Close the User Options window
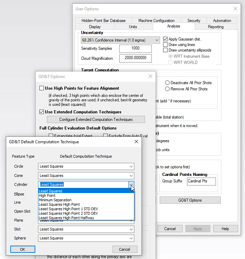The image size is (245, 259). (x=235, y=9)
